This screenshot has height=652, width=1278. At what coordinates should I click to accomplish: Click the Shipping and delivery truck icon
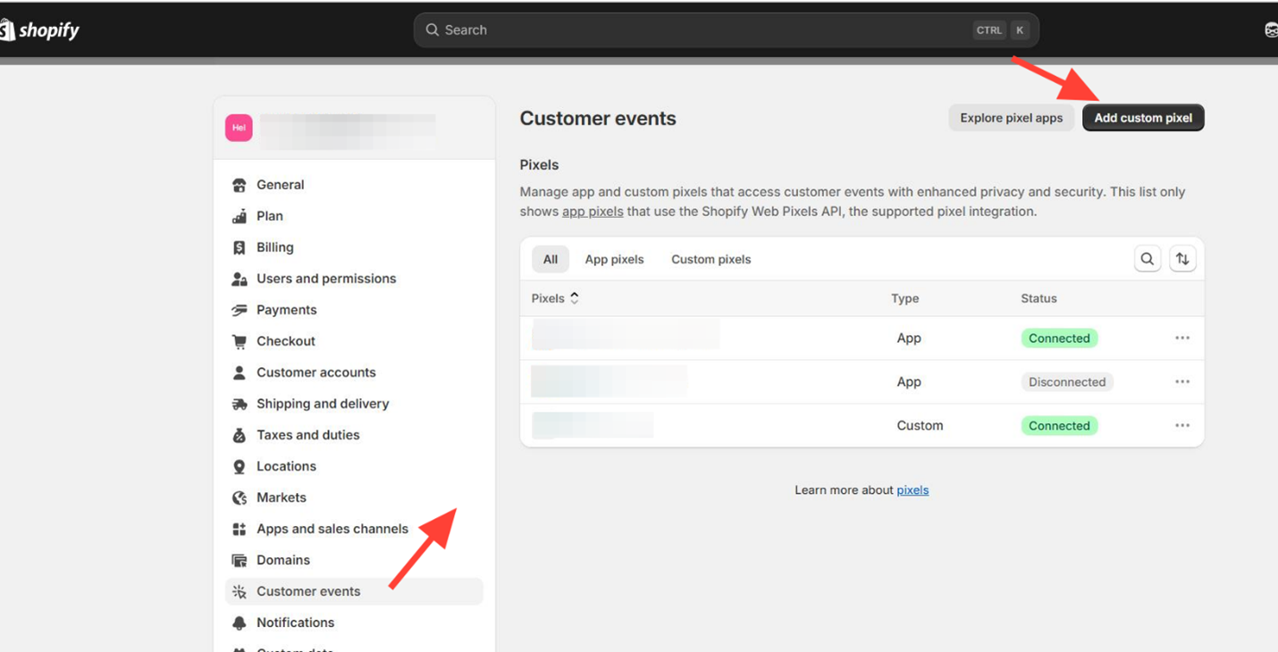(240, 404)
